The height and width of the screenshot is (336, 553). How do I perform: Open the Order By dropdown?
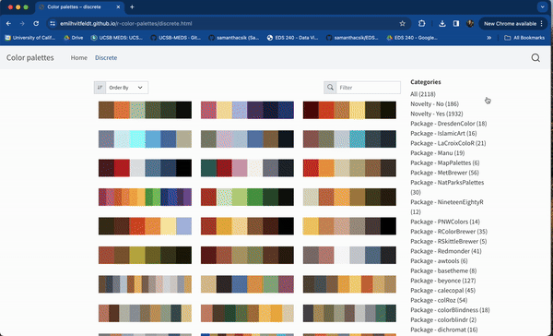coord(126,88)
